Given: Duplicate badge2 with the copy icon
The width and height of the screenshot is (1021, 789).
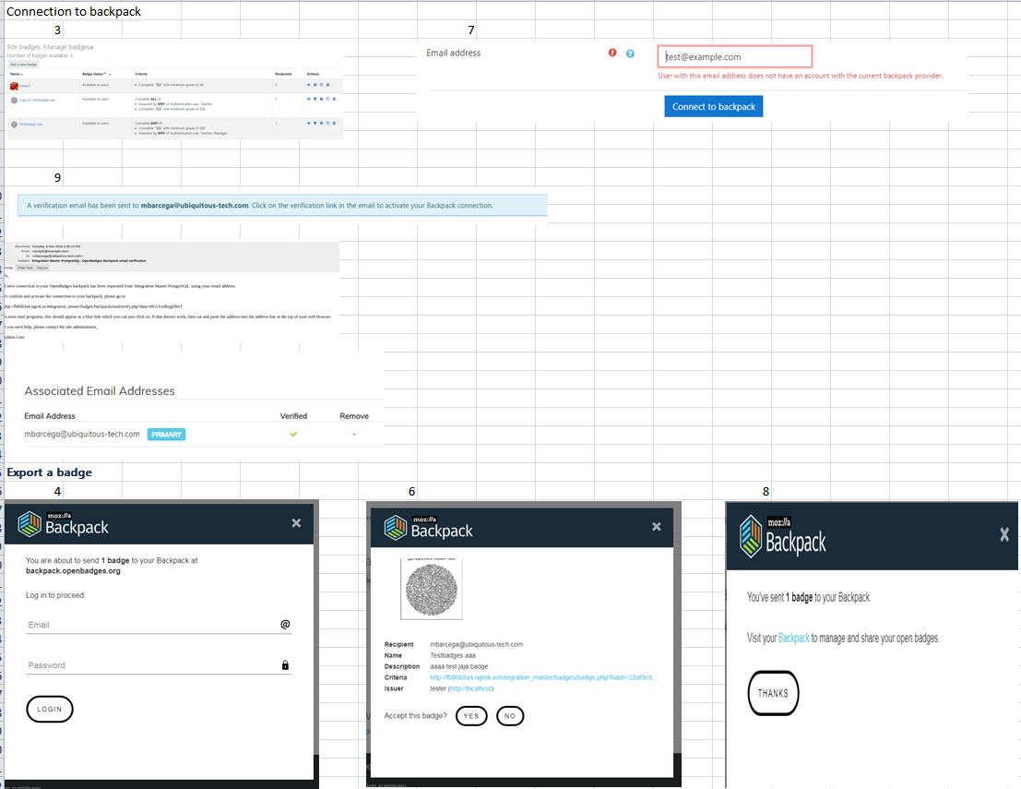Looking at the screenshot, I should (322, 85).
